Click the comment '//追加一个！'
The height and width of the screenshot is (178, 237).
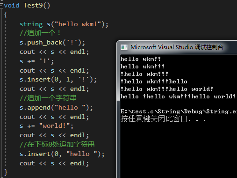pyautogui.click(x=40, y=33)
